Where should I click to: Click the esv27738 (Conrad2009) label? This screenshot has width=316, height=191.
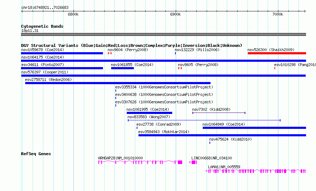(159, 124)
